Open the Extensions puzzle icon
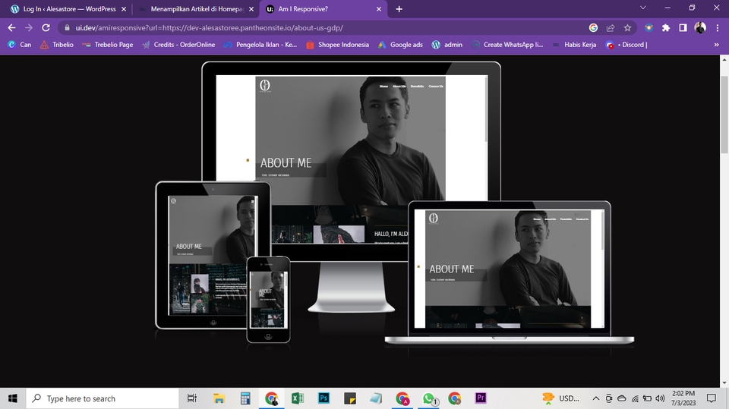Viewport: 729px width, 409px height. point(666,28)
